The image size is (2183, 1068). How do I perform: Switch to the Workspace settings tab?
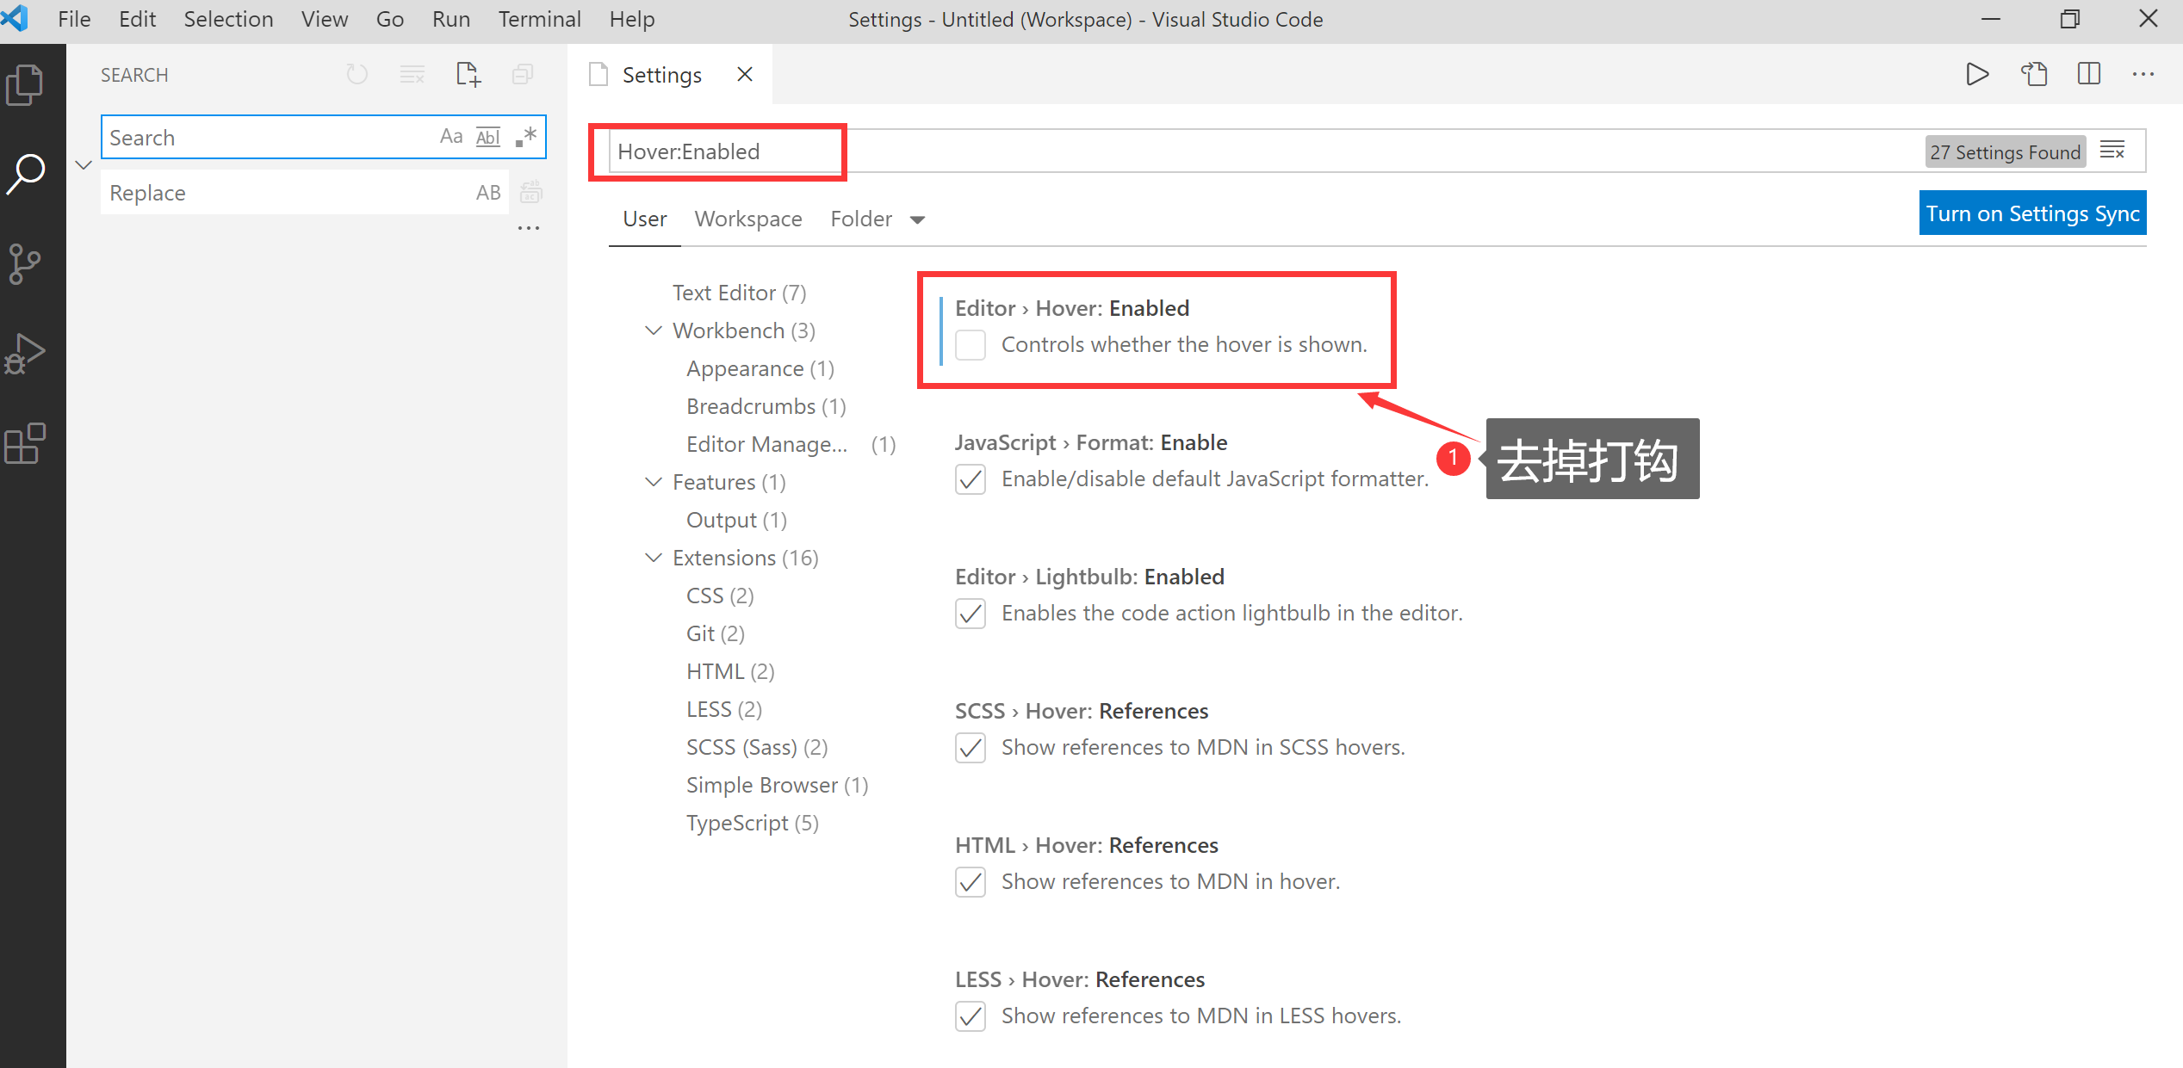pos(747,219)
